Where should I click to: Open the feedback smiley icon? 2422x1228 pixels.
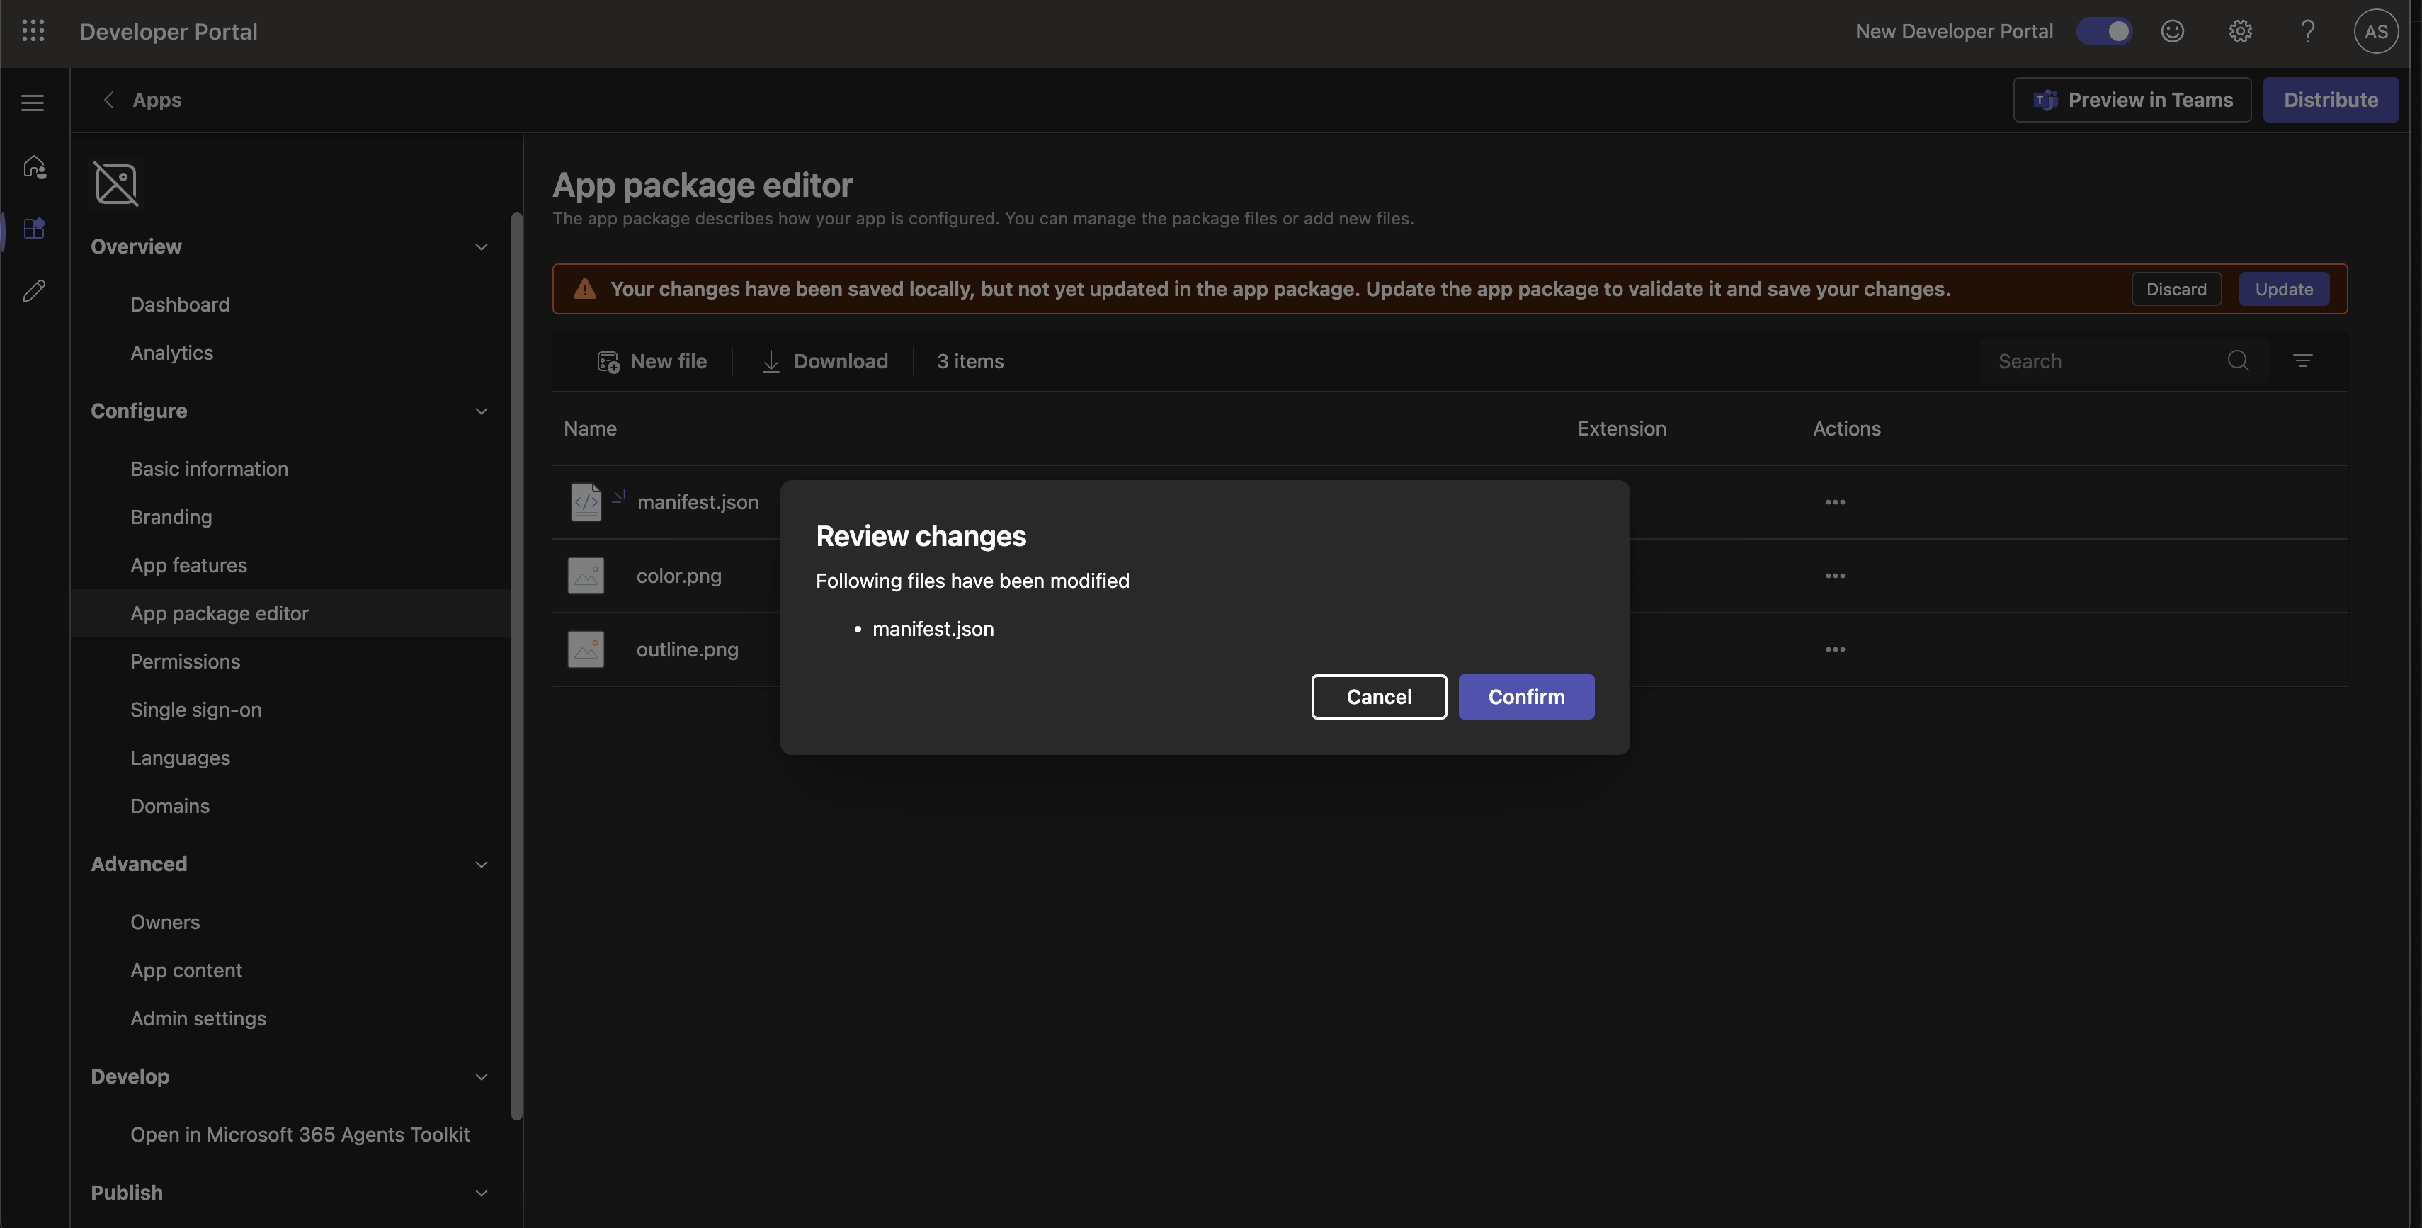pos(2173,31)
